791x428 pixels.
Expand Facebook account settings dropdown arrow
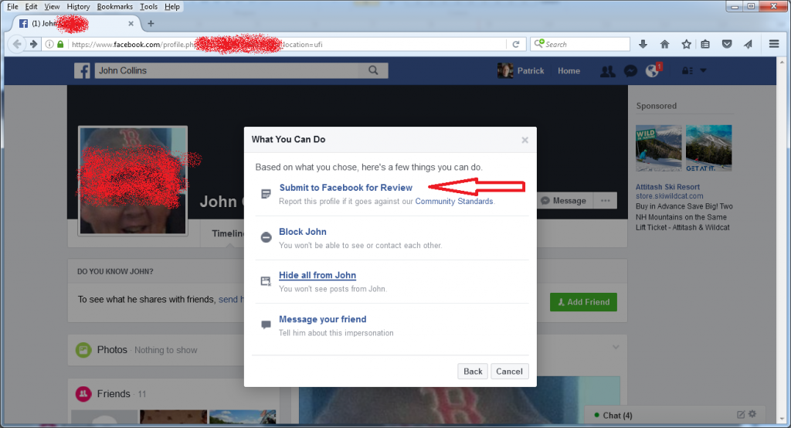pos(703,70)
